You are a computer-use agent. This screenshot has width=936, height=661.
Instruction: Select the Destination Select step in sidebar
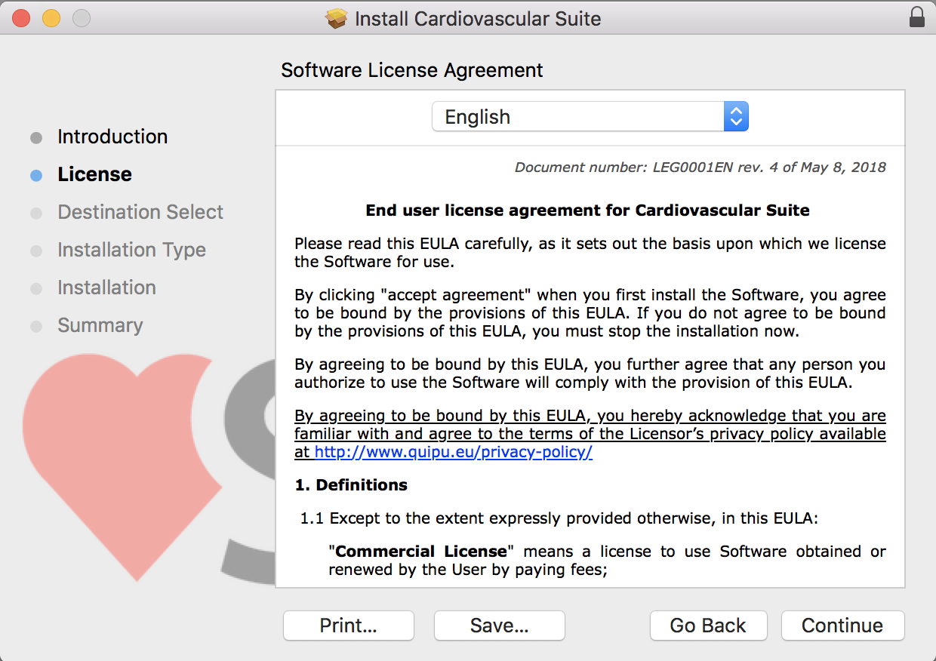tap(140, 212)
